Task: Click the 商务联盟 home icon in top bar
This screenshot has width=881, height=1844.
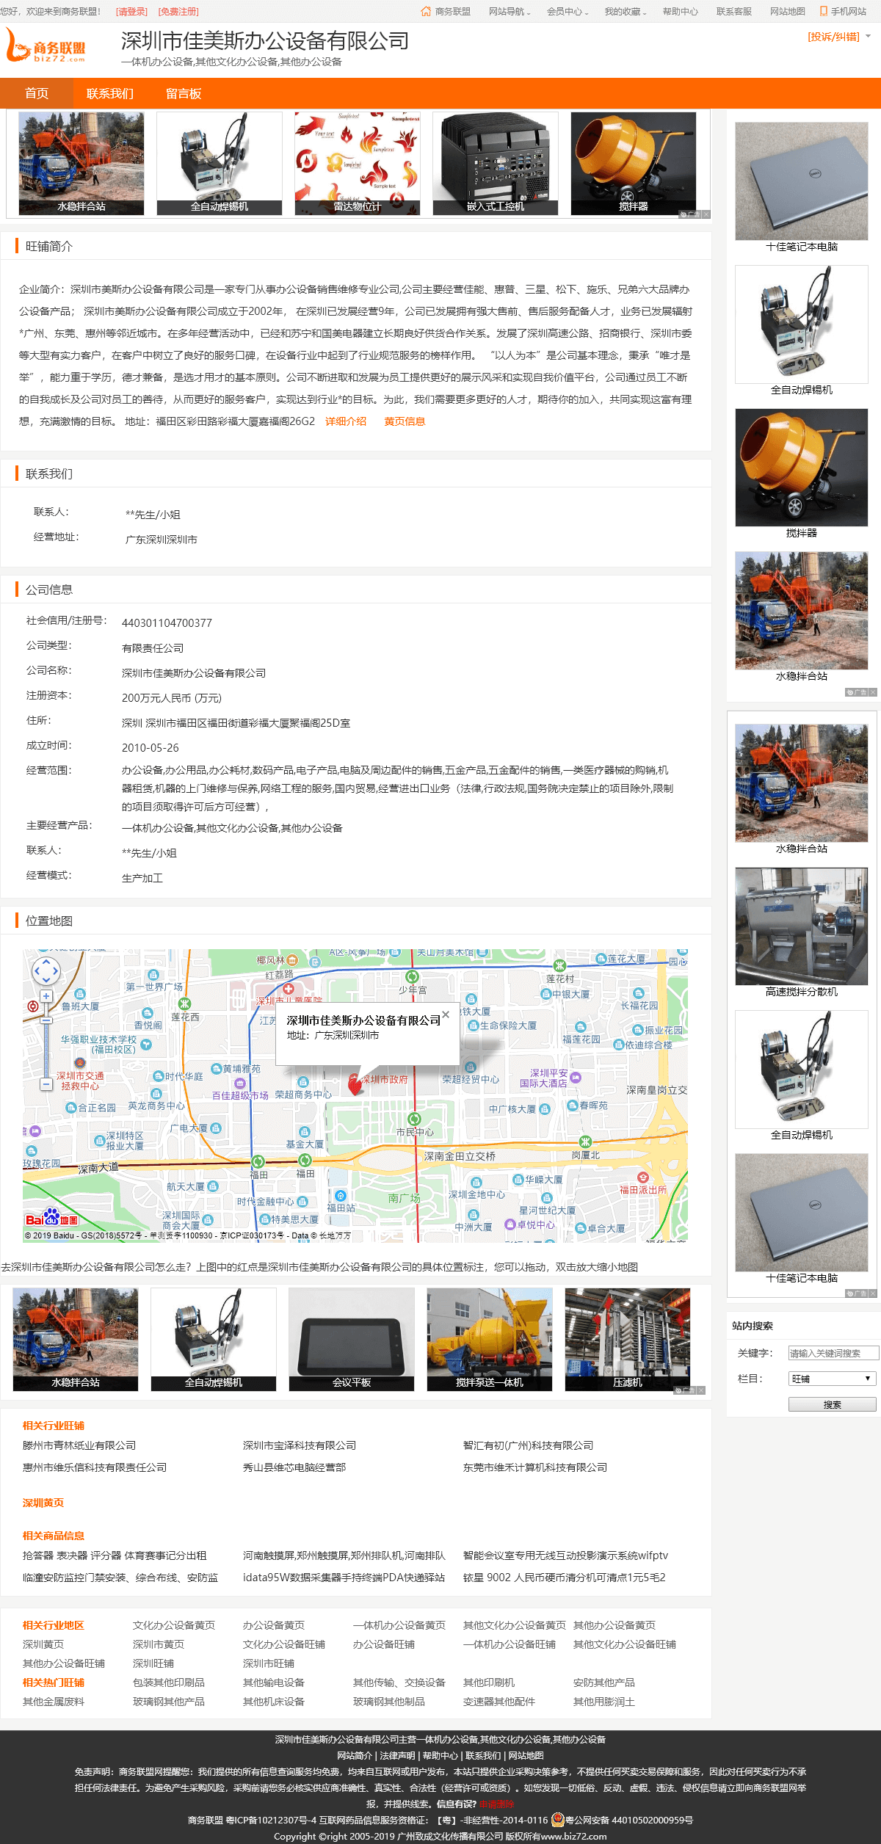Action: point(426,11)
